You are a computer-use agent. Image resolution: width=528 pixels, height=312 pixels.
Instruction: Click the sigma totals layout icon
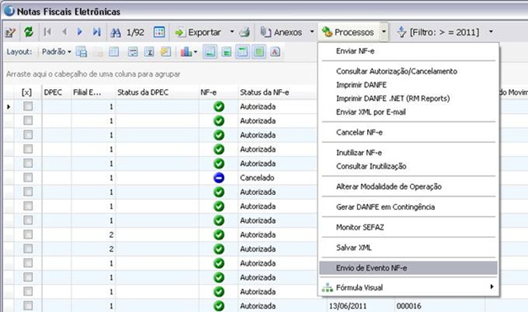[148, 52]
